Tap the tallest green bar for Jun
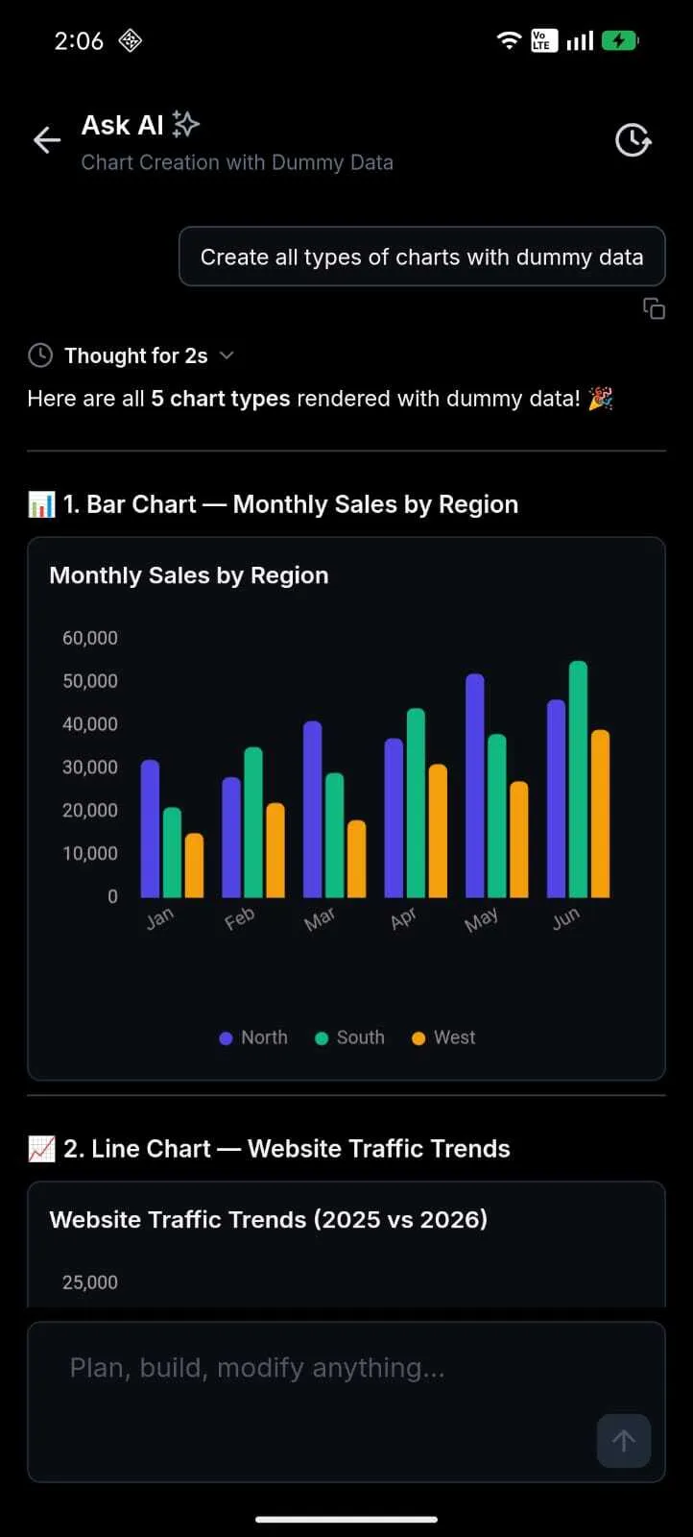This screenshot has width=693, height=1537. pyautogui.click(x=578, y=779)
